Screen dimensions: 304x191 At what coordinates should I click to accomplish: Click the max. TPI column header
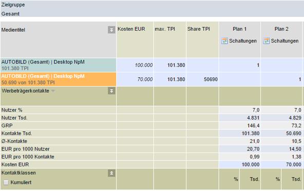tap(165, 29)
